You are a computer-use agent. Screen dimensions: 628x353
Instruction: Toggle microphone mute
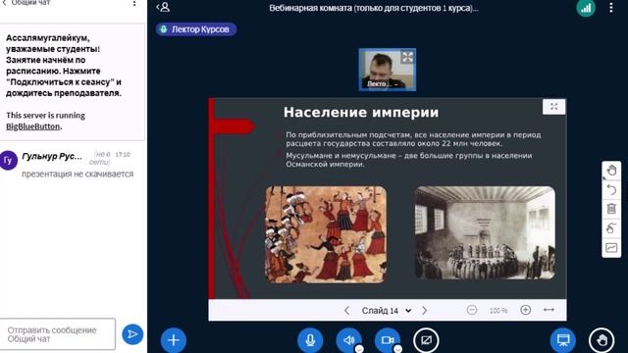[310, 340]
